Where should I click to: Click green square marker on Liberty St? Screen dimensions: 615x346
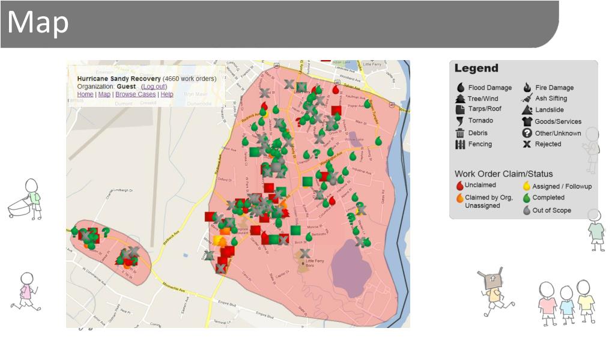[307, 181]
